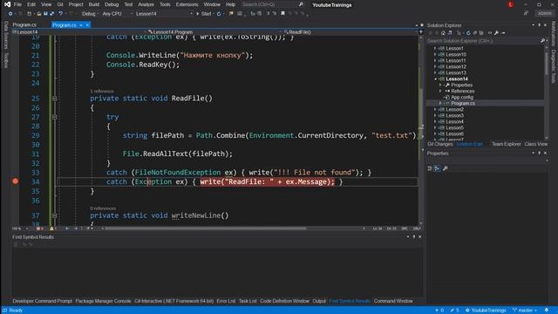Switch to the Error List tab
Screen dimensions: 558x314
tap(226, 301)
